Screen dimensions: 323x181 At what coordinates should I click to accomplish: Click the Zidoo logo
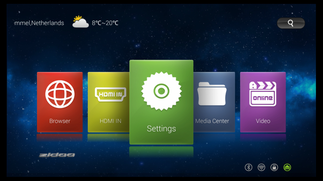coord(57,155)
